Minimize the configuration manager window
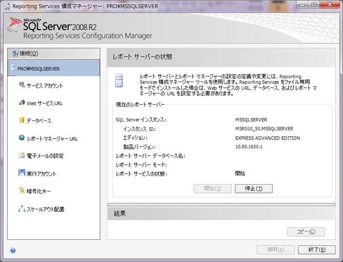This screenshot has width=343, height=262. tap(302, 5)
